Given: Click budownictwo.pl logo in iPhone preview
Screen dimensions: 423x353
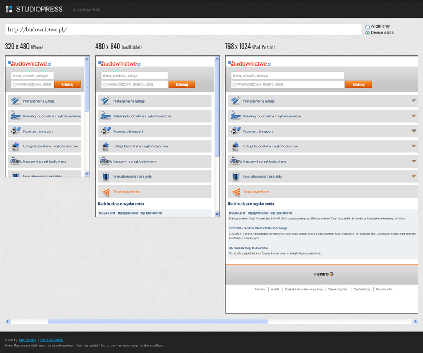Looking at the screenshot, I should click(30, 64).
